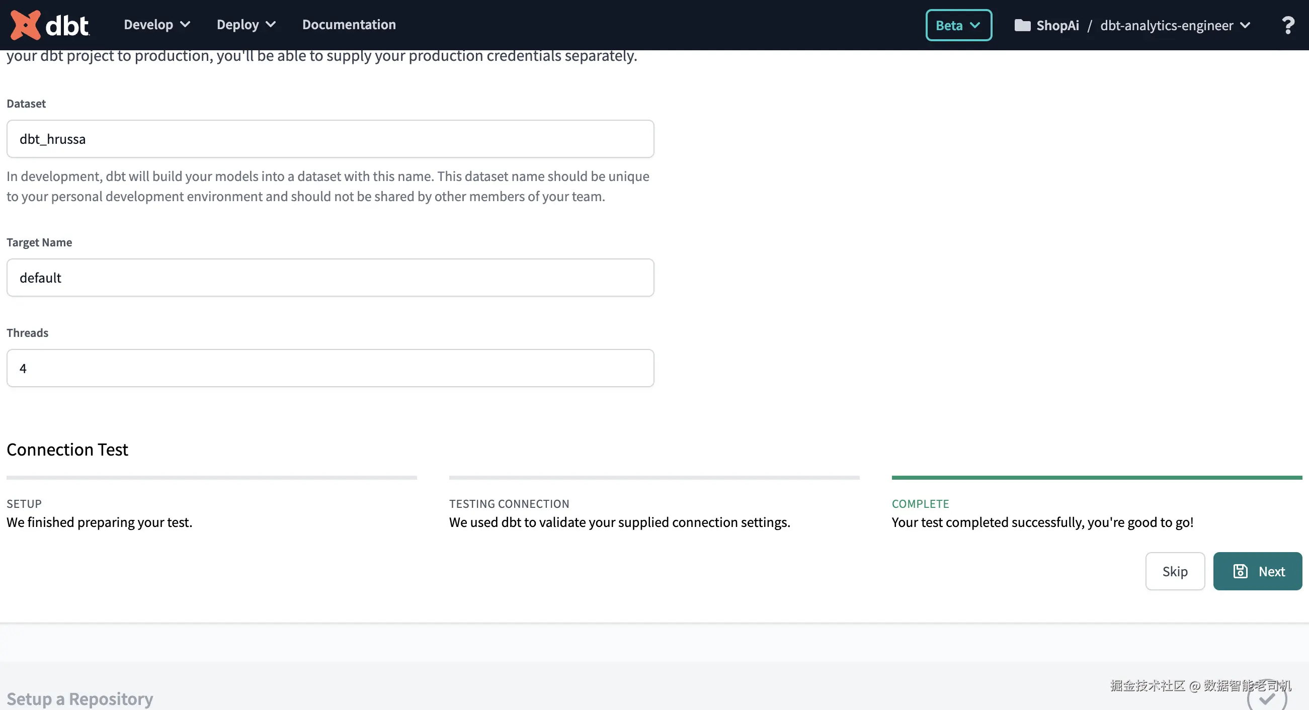Open the help question mark icon
This screenshot has width=1309, height=710.
[x=1288, y=26]
